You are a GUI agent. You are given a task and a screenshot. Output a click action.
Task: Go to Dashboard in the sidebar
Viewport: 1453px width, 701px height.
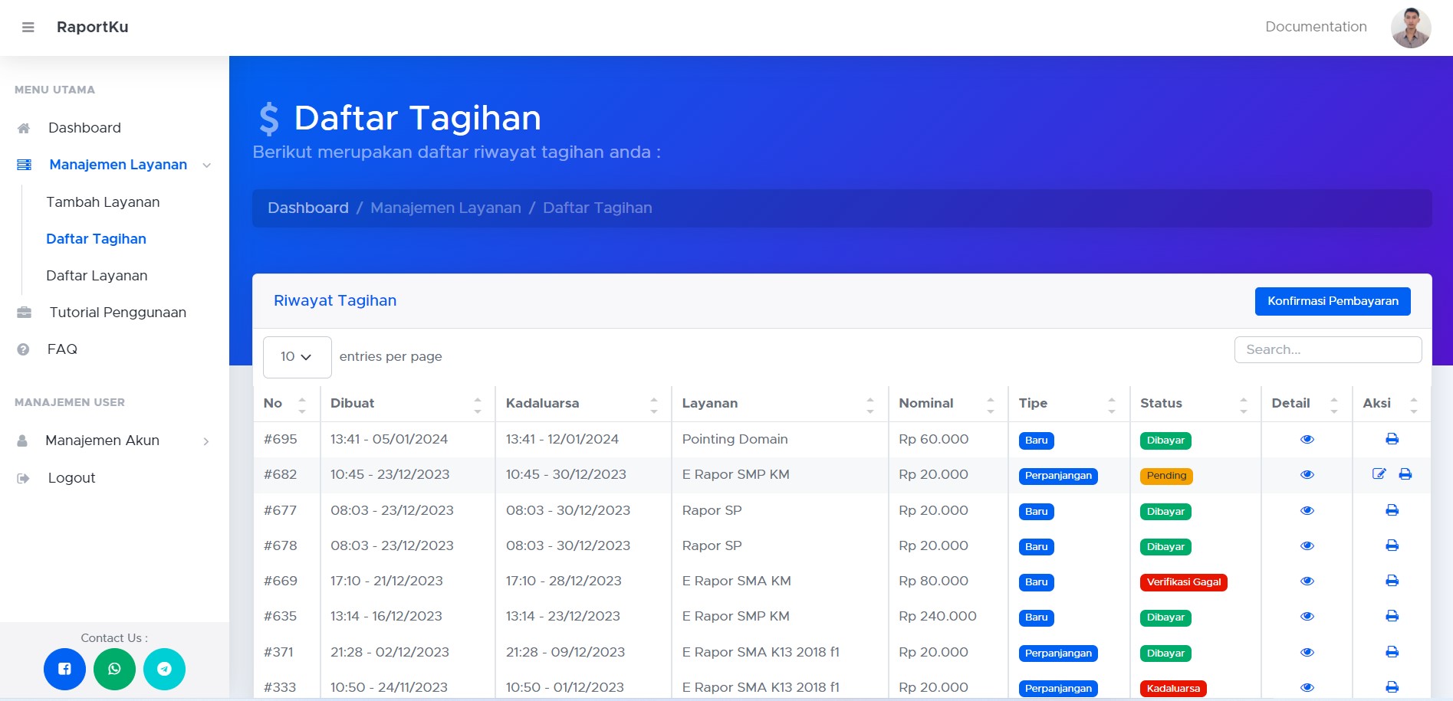pos(84,128)
